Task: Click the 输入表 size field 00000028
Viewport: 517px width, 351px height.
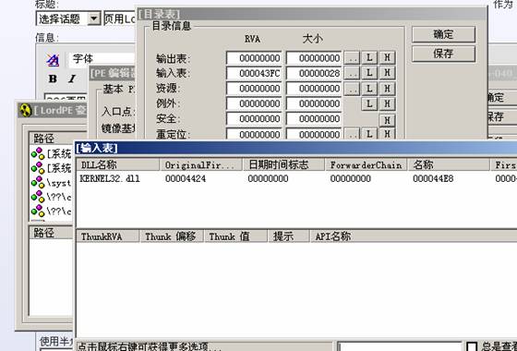Action: tap(314, 73)
